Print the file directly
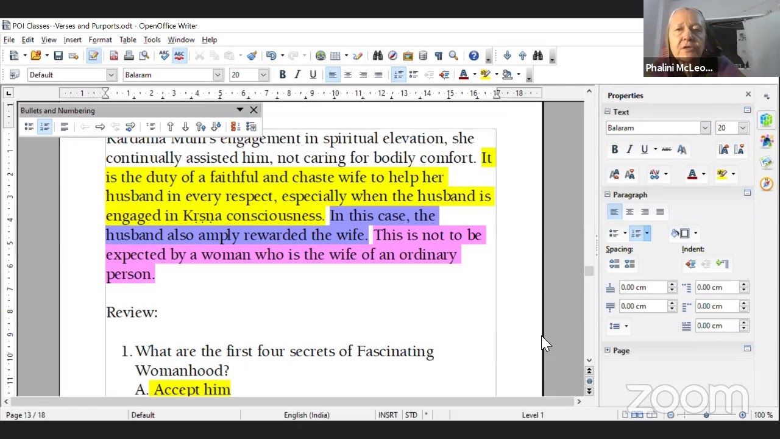 [129, 56]
